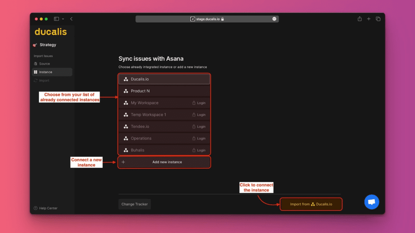
Task: Select the Product N instance
Action: pos(164,91)
